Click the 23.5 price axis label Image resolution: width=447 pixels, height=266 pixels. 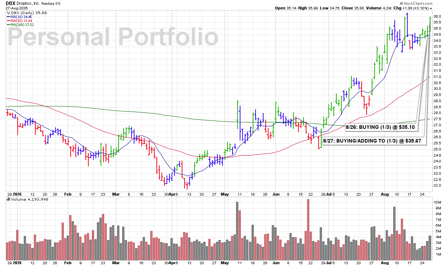437,167
